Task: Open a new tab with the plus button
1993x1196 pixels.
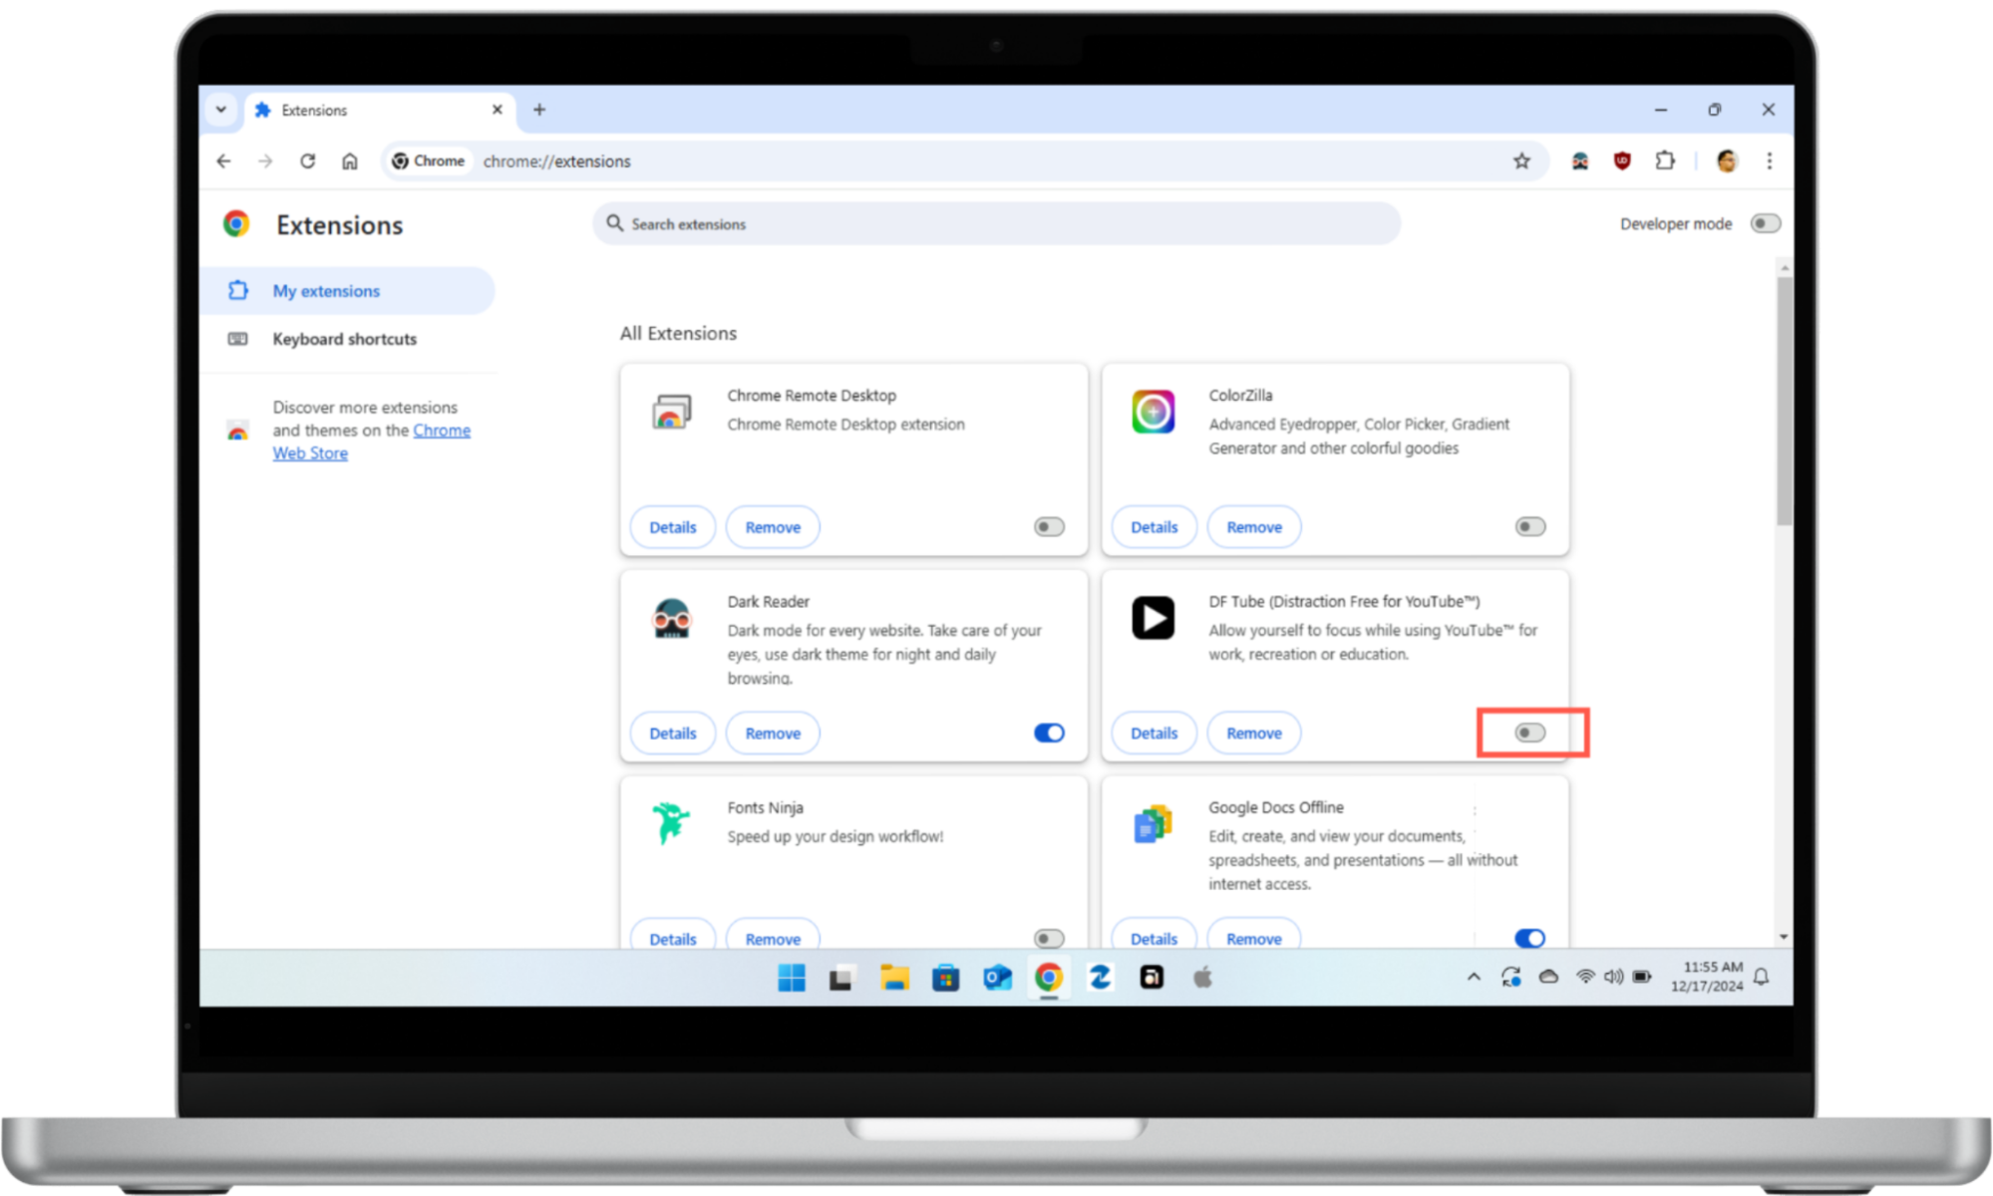Action: [539, 110]
